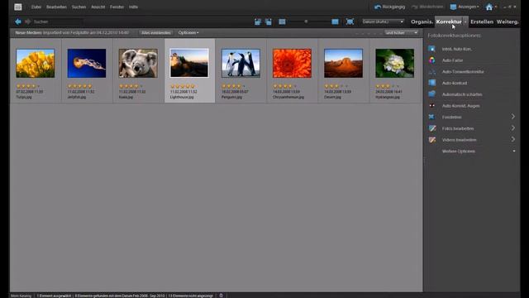Click the Alles einblenden button
The height and width of the screenshot is (298, 529).
tap(156, 33)
